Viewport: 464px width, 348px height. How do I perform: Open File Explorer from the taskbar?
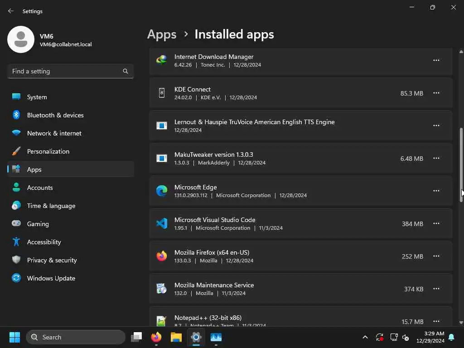pyautogui.click(x=176, y=337)
